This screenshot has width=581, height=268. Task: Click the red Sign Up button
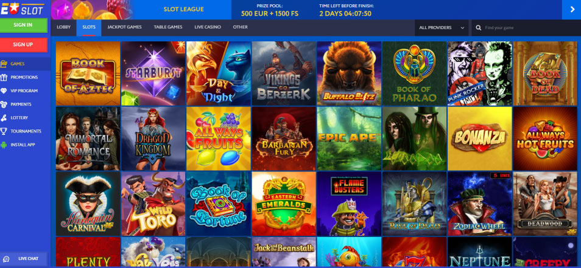(x=24, y=45)
